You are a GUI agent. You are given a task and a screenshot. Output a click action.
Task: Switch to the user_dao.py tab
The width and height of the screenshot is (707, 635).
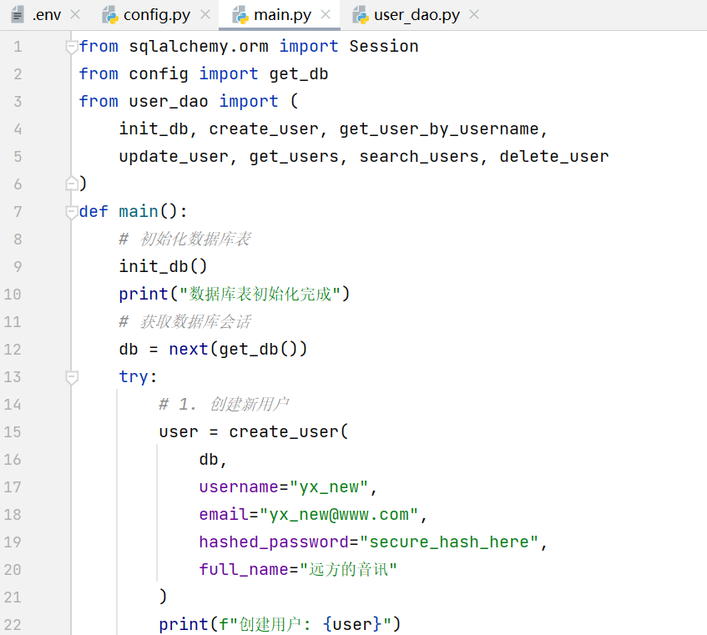pyautogui.click(x=417, y=14)
